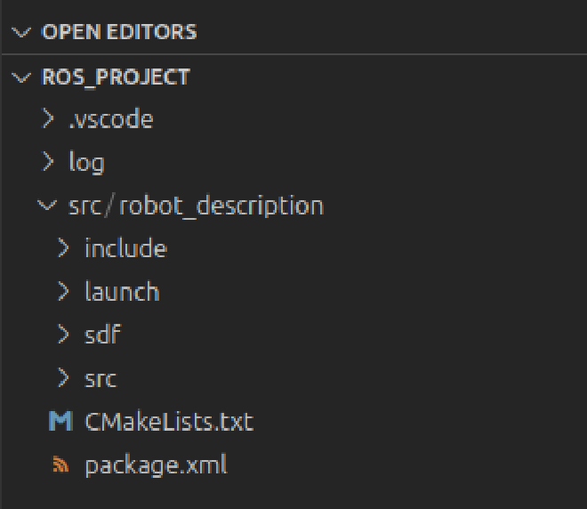Select the .vscode folder label
587x509 pixels.
[111, 119]
